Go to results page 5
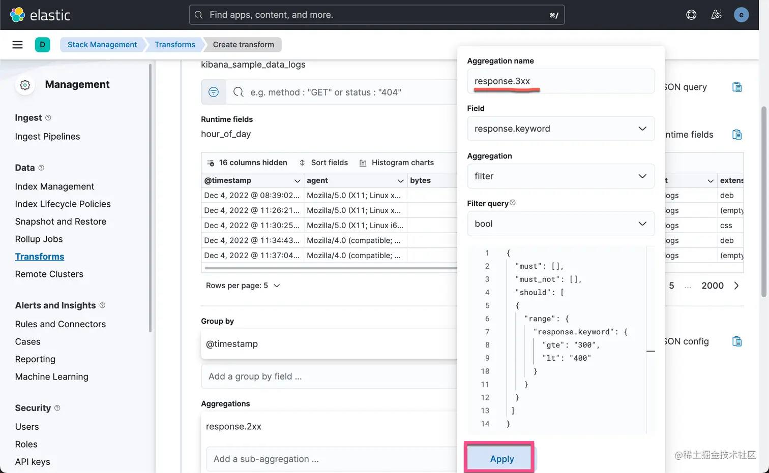This screenshot has width=769, height=473. click(671, 286)
